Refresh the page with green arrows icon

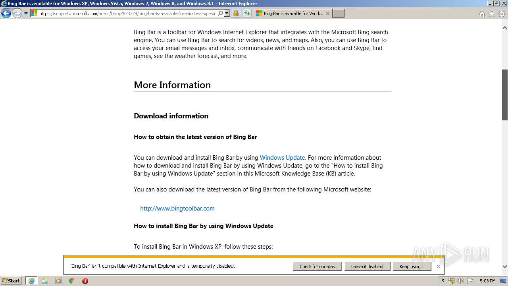pos(247,14)
